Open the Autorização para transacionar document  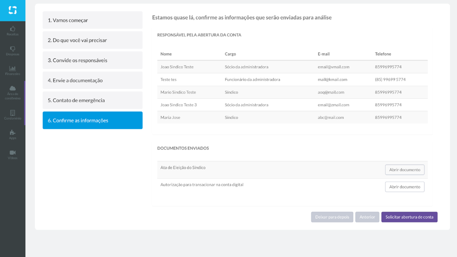coord(404,187)
